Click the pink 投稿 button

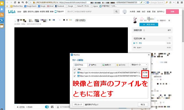click(x=172, y=12)
